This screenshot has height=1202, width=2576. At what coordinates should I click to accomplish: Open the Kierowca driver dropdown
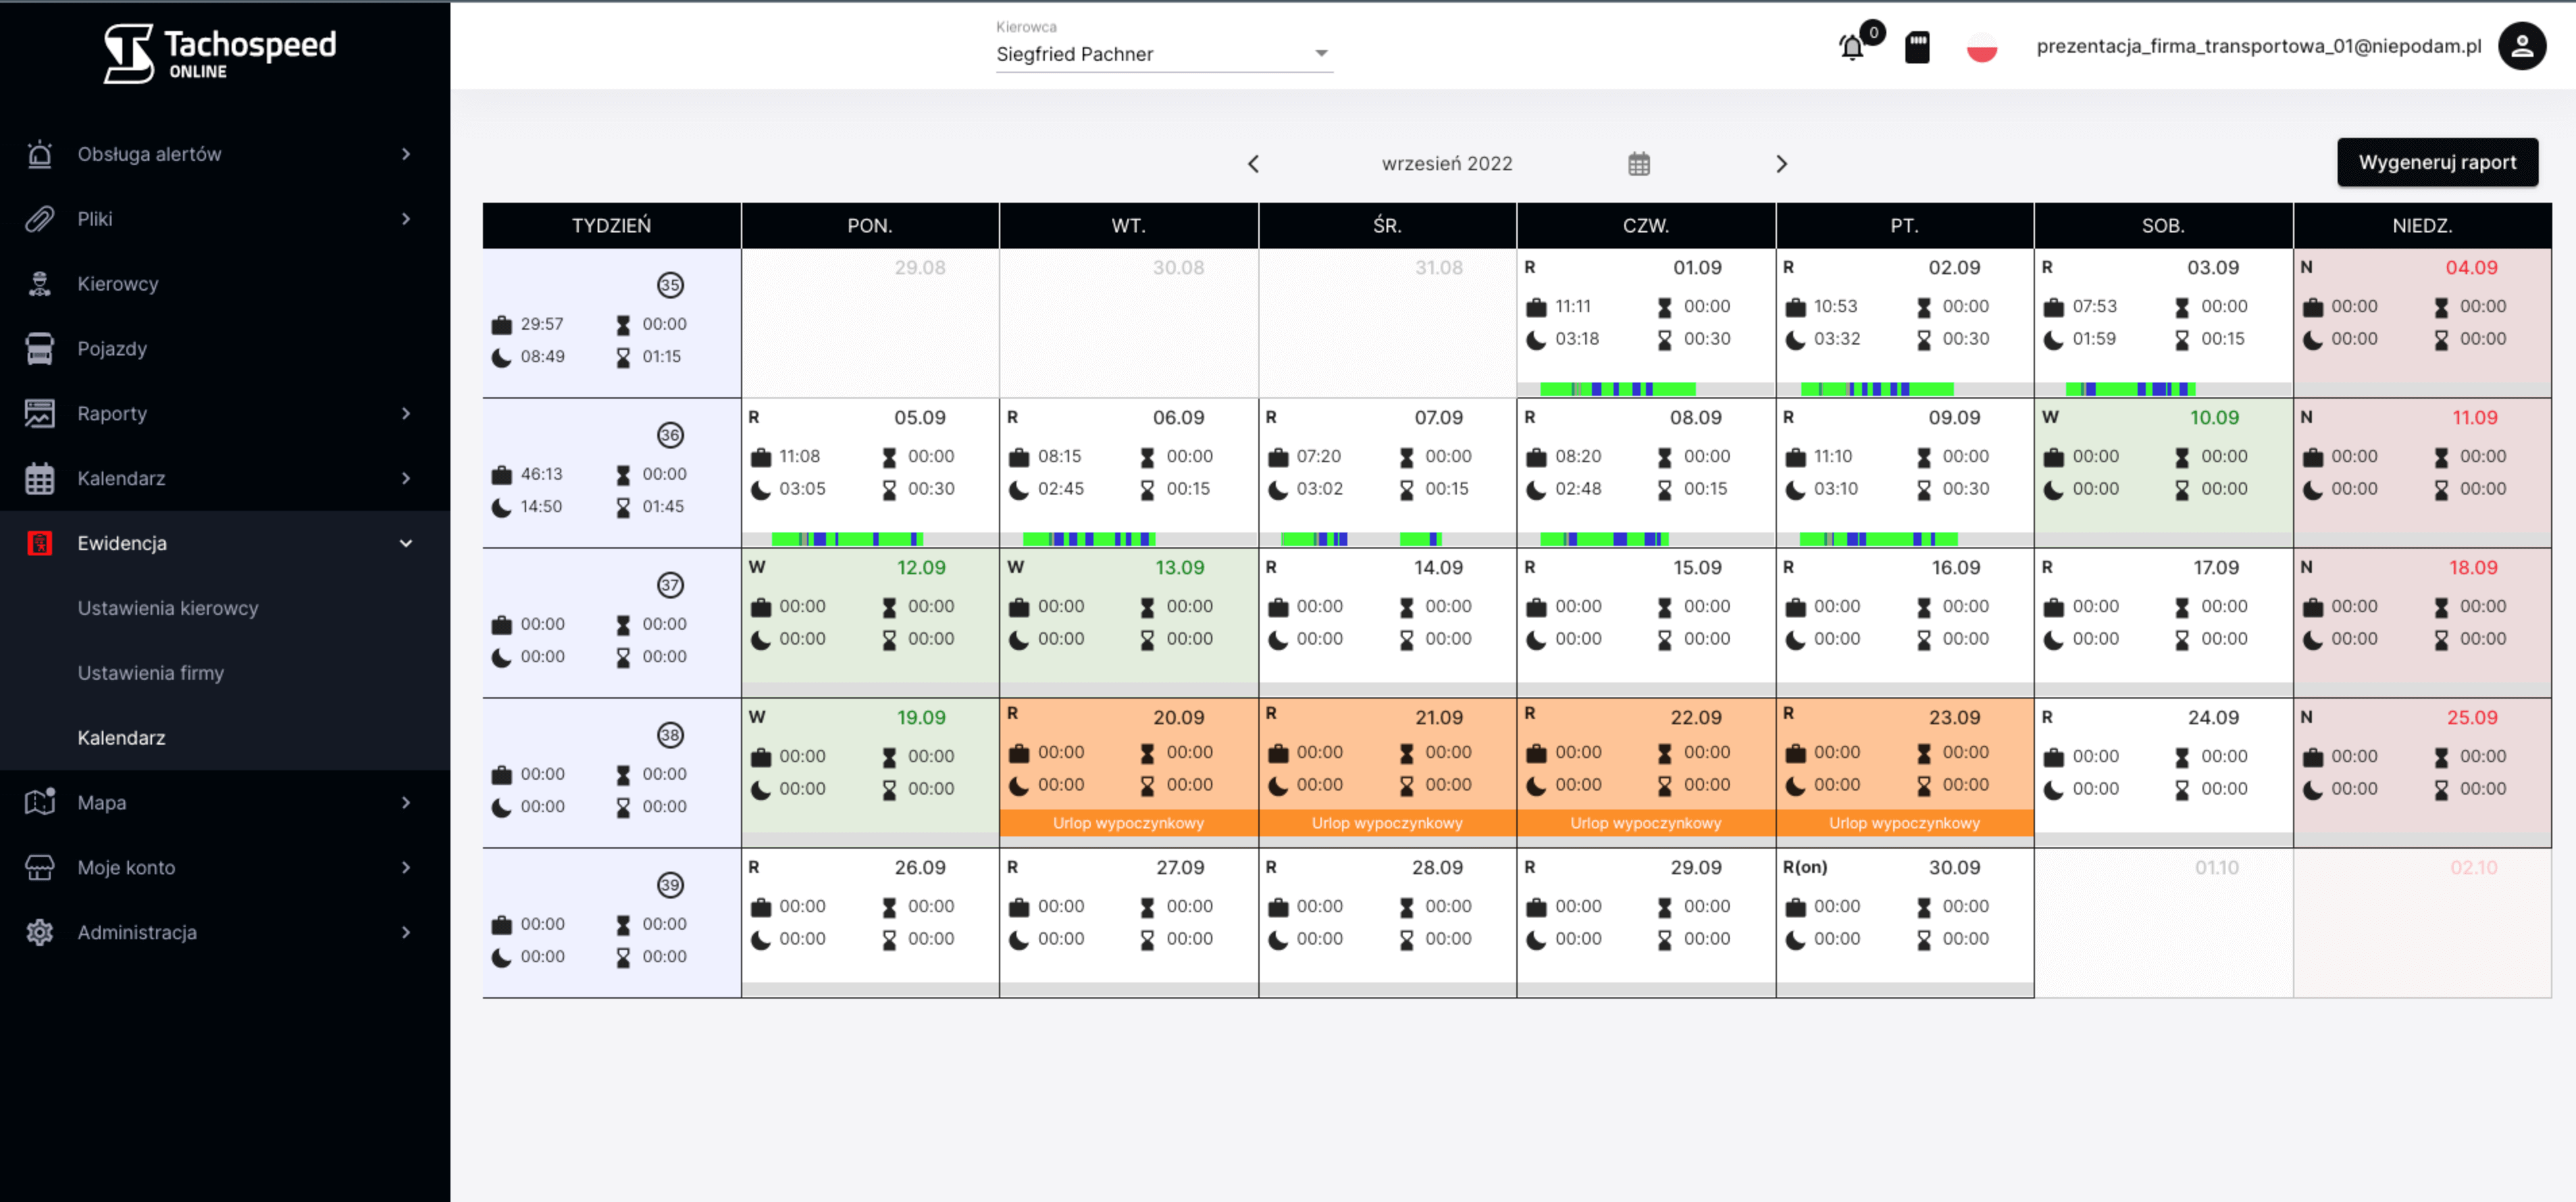click(1163, 54)
